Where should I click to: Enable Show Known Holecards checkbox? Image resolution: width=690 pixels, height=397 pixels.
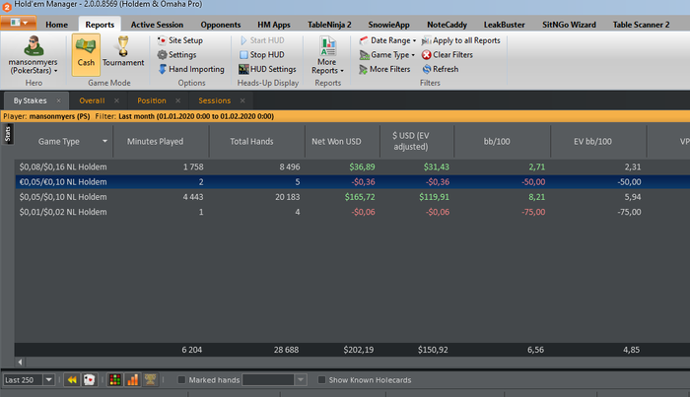(x=321, y=380)
